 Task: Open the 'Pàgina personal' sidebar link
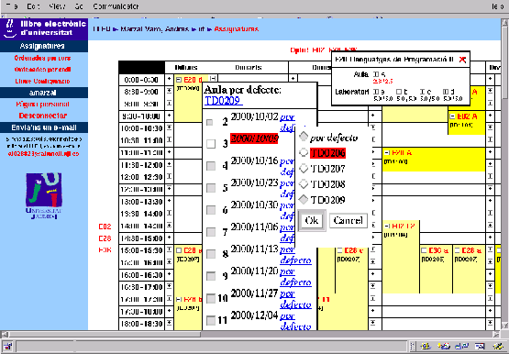click(x=42, y=105)
